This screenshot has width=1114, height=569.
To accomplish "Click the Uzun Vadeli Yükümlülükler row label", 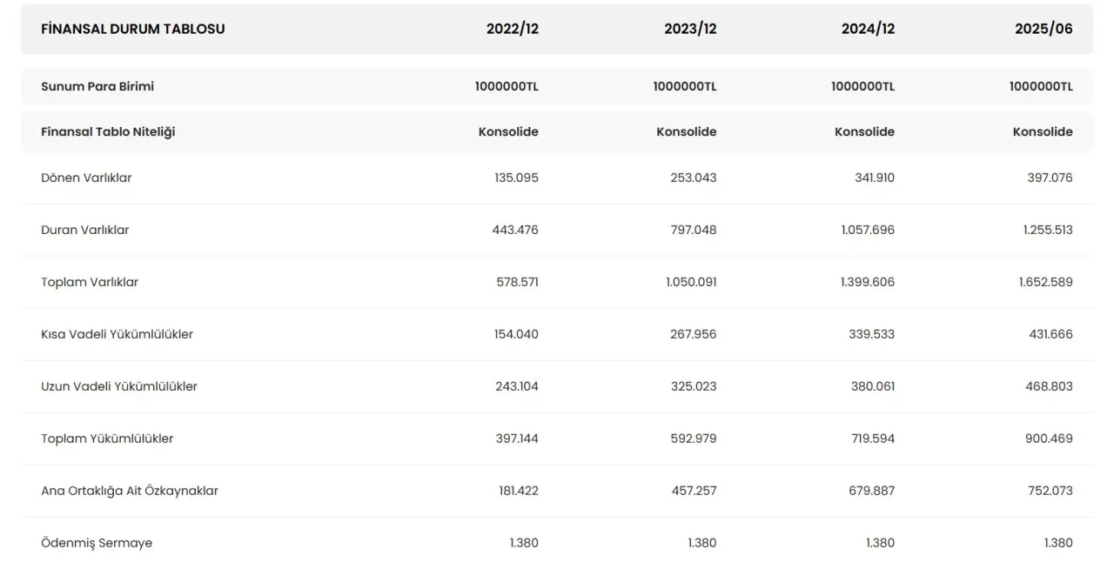I will pyautogui.click(x=119, y=386).
